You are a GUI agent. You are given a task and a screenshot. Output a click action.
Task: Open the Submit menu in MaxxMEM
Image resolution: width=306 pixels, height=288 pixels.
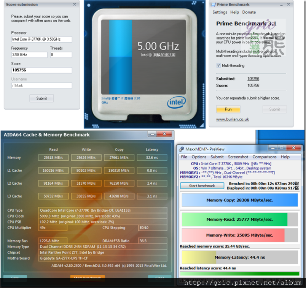point(217,157)
